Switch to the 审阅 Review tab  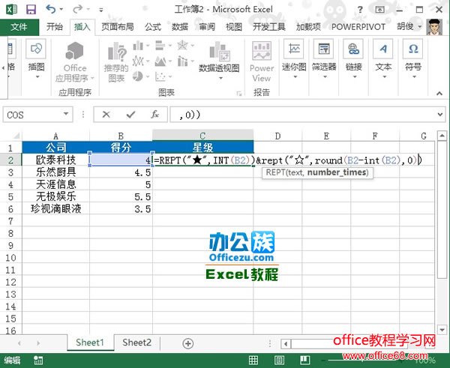[207, 27]
